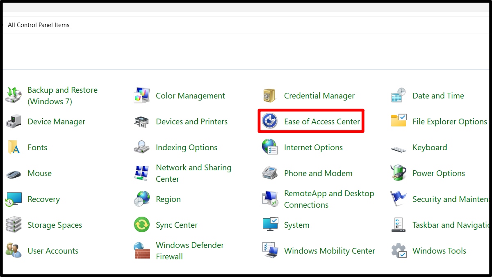Click the Phone and Modem link

[318, 173]
